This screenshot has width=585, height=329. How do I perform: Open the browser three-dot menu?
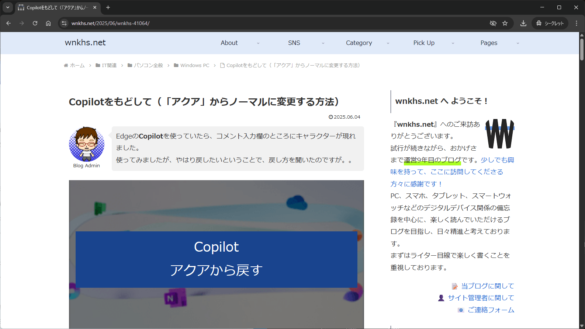[577, 23]
